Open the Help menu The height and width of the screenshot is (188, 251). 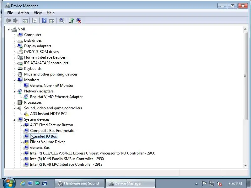pos(51,13)
